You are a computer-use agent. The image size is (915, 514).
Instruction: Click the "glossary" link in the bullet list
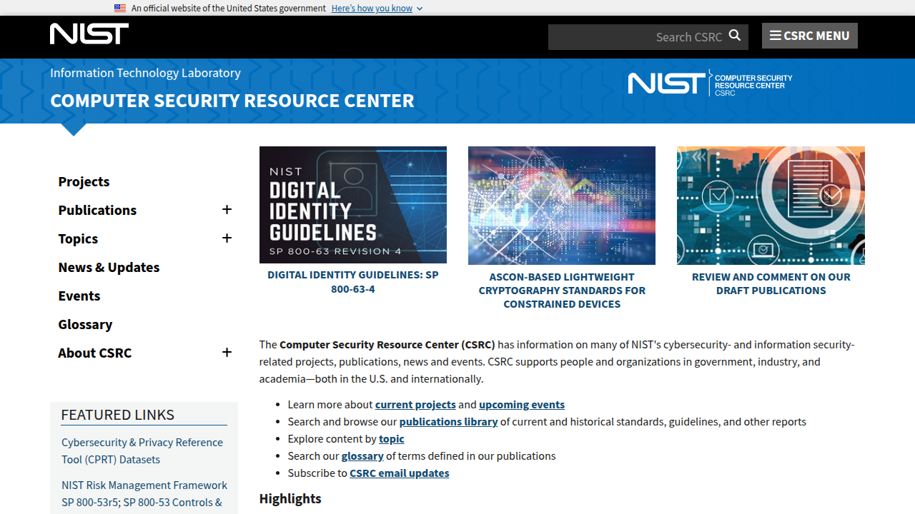coord(362,455)
